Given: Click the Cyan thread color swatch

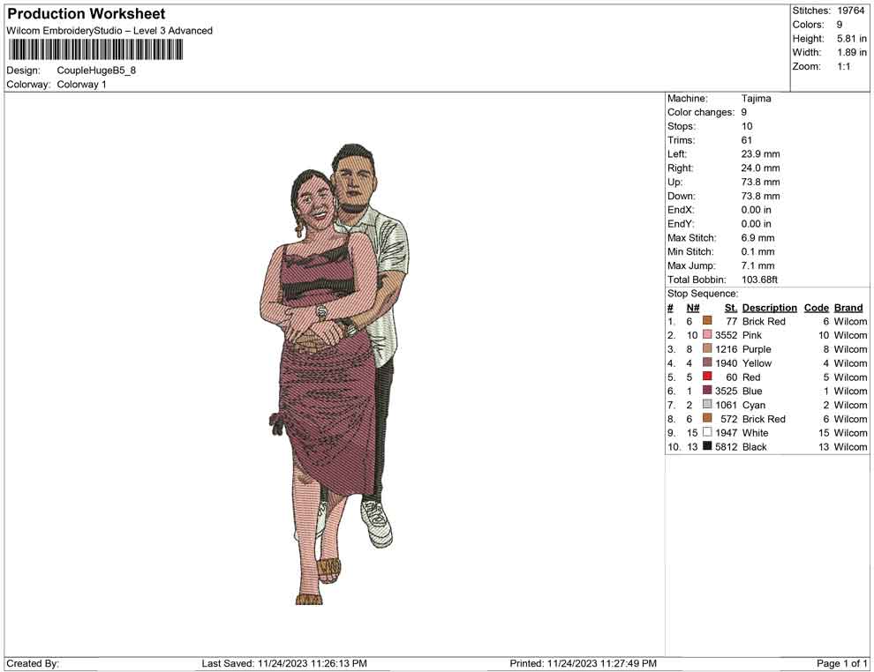Looking at the screenshot, I should click(707, 405).
